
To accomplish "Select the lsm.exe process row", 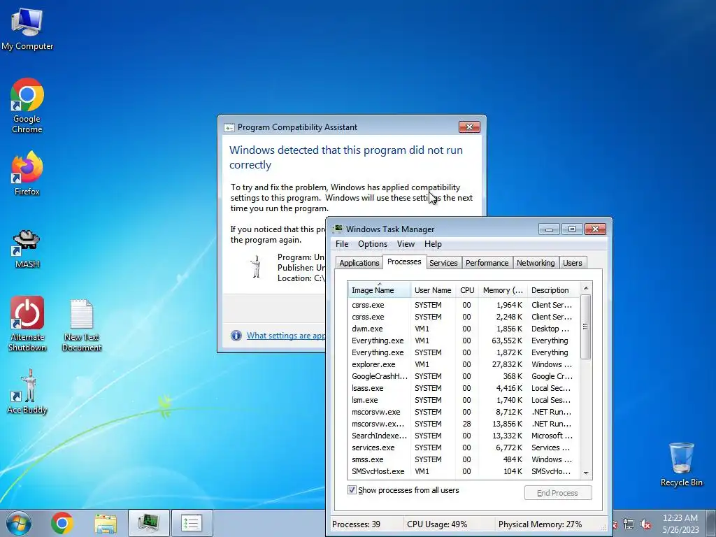I will pyautogui.click(x=464, y=400).
